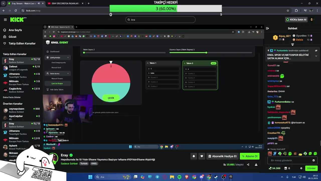Report the stream via warning icon
The height and width of the screenshot is (181, 321).
pos(256,165)
